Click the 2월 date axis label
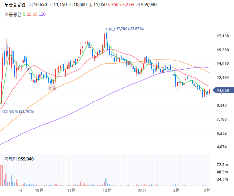The width and height of the screenshot is (234, 196). coord(176,190)
